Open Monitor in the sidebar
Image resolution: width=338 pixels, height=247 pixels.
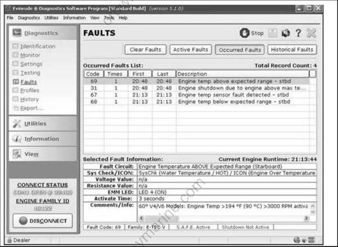click(30, 55)
